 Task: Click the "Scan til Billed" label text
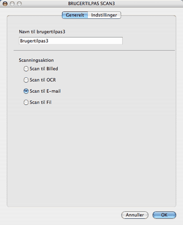(x=44, y=69)
